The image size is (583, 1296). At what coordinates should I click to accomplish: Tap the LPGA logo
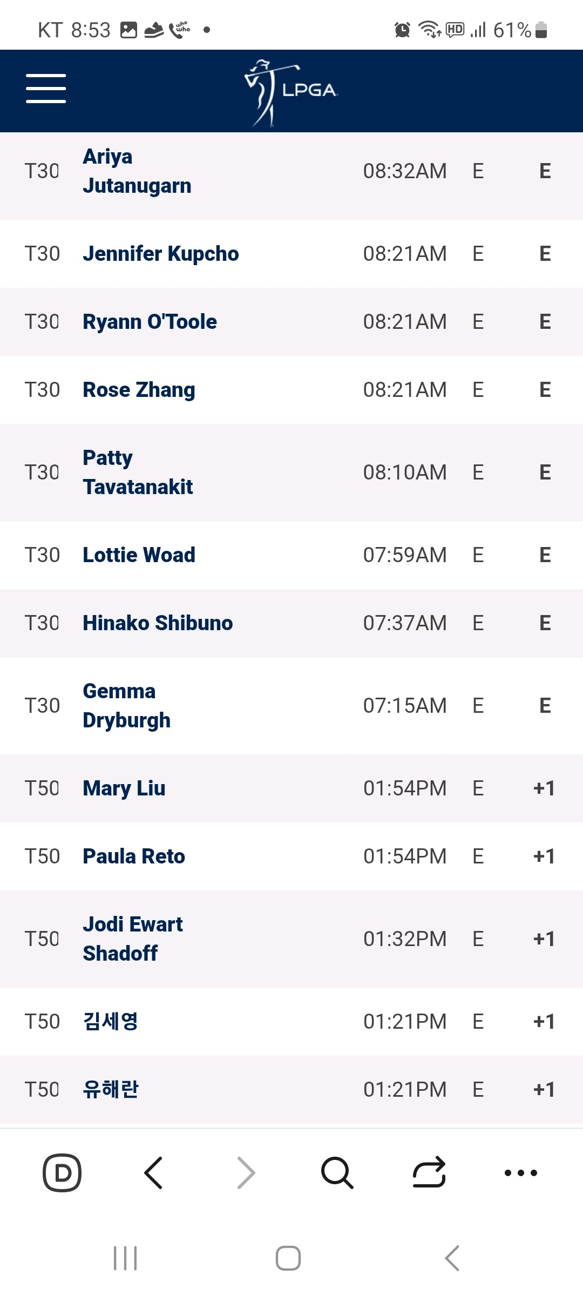coord(291,92)
